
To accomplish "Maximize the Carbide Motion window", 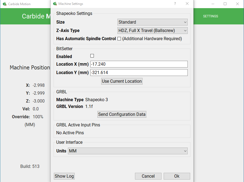I will coord(225,4).
